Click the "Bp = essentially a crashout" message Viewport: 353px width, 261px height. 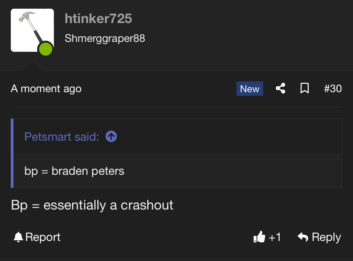pyautogui.click(x=92, y=205)
